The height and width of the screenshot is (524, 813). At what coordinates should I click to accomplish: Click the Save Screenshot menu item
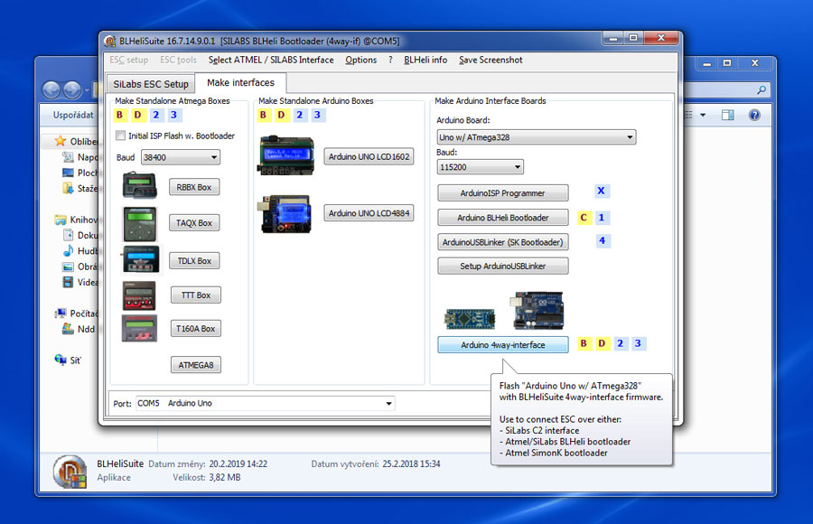coord(491,61)
